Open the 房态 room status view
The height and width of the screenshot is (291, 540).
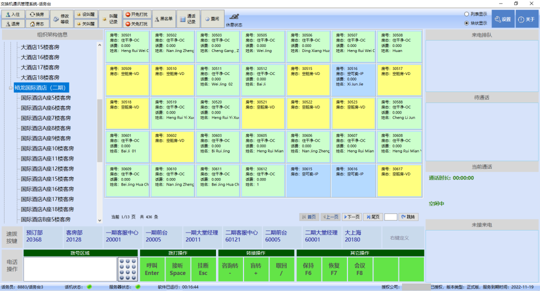point(37,23)
